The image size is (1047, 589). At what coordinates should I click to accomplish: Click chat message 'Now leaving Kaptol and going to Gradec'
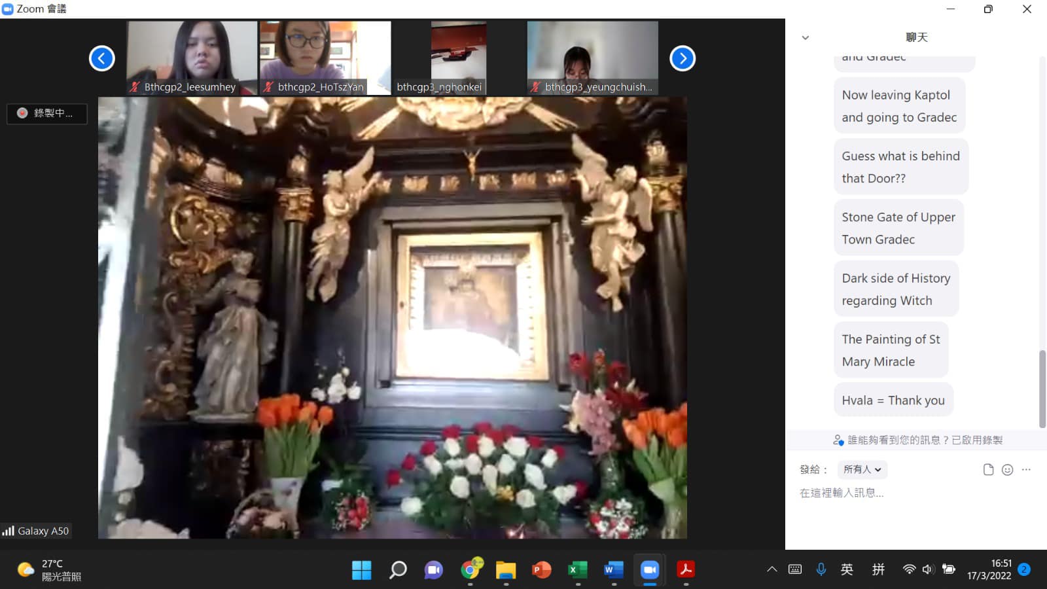click(899, 106)
